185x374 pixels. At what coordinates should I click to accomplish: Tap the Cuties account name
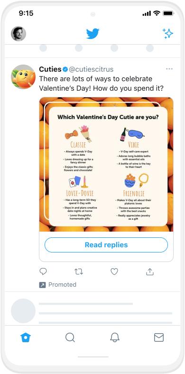50,69
